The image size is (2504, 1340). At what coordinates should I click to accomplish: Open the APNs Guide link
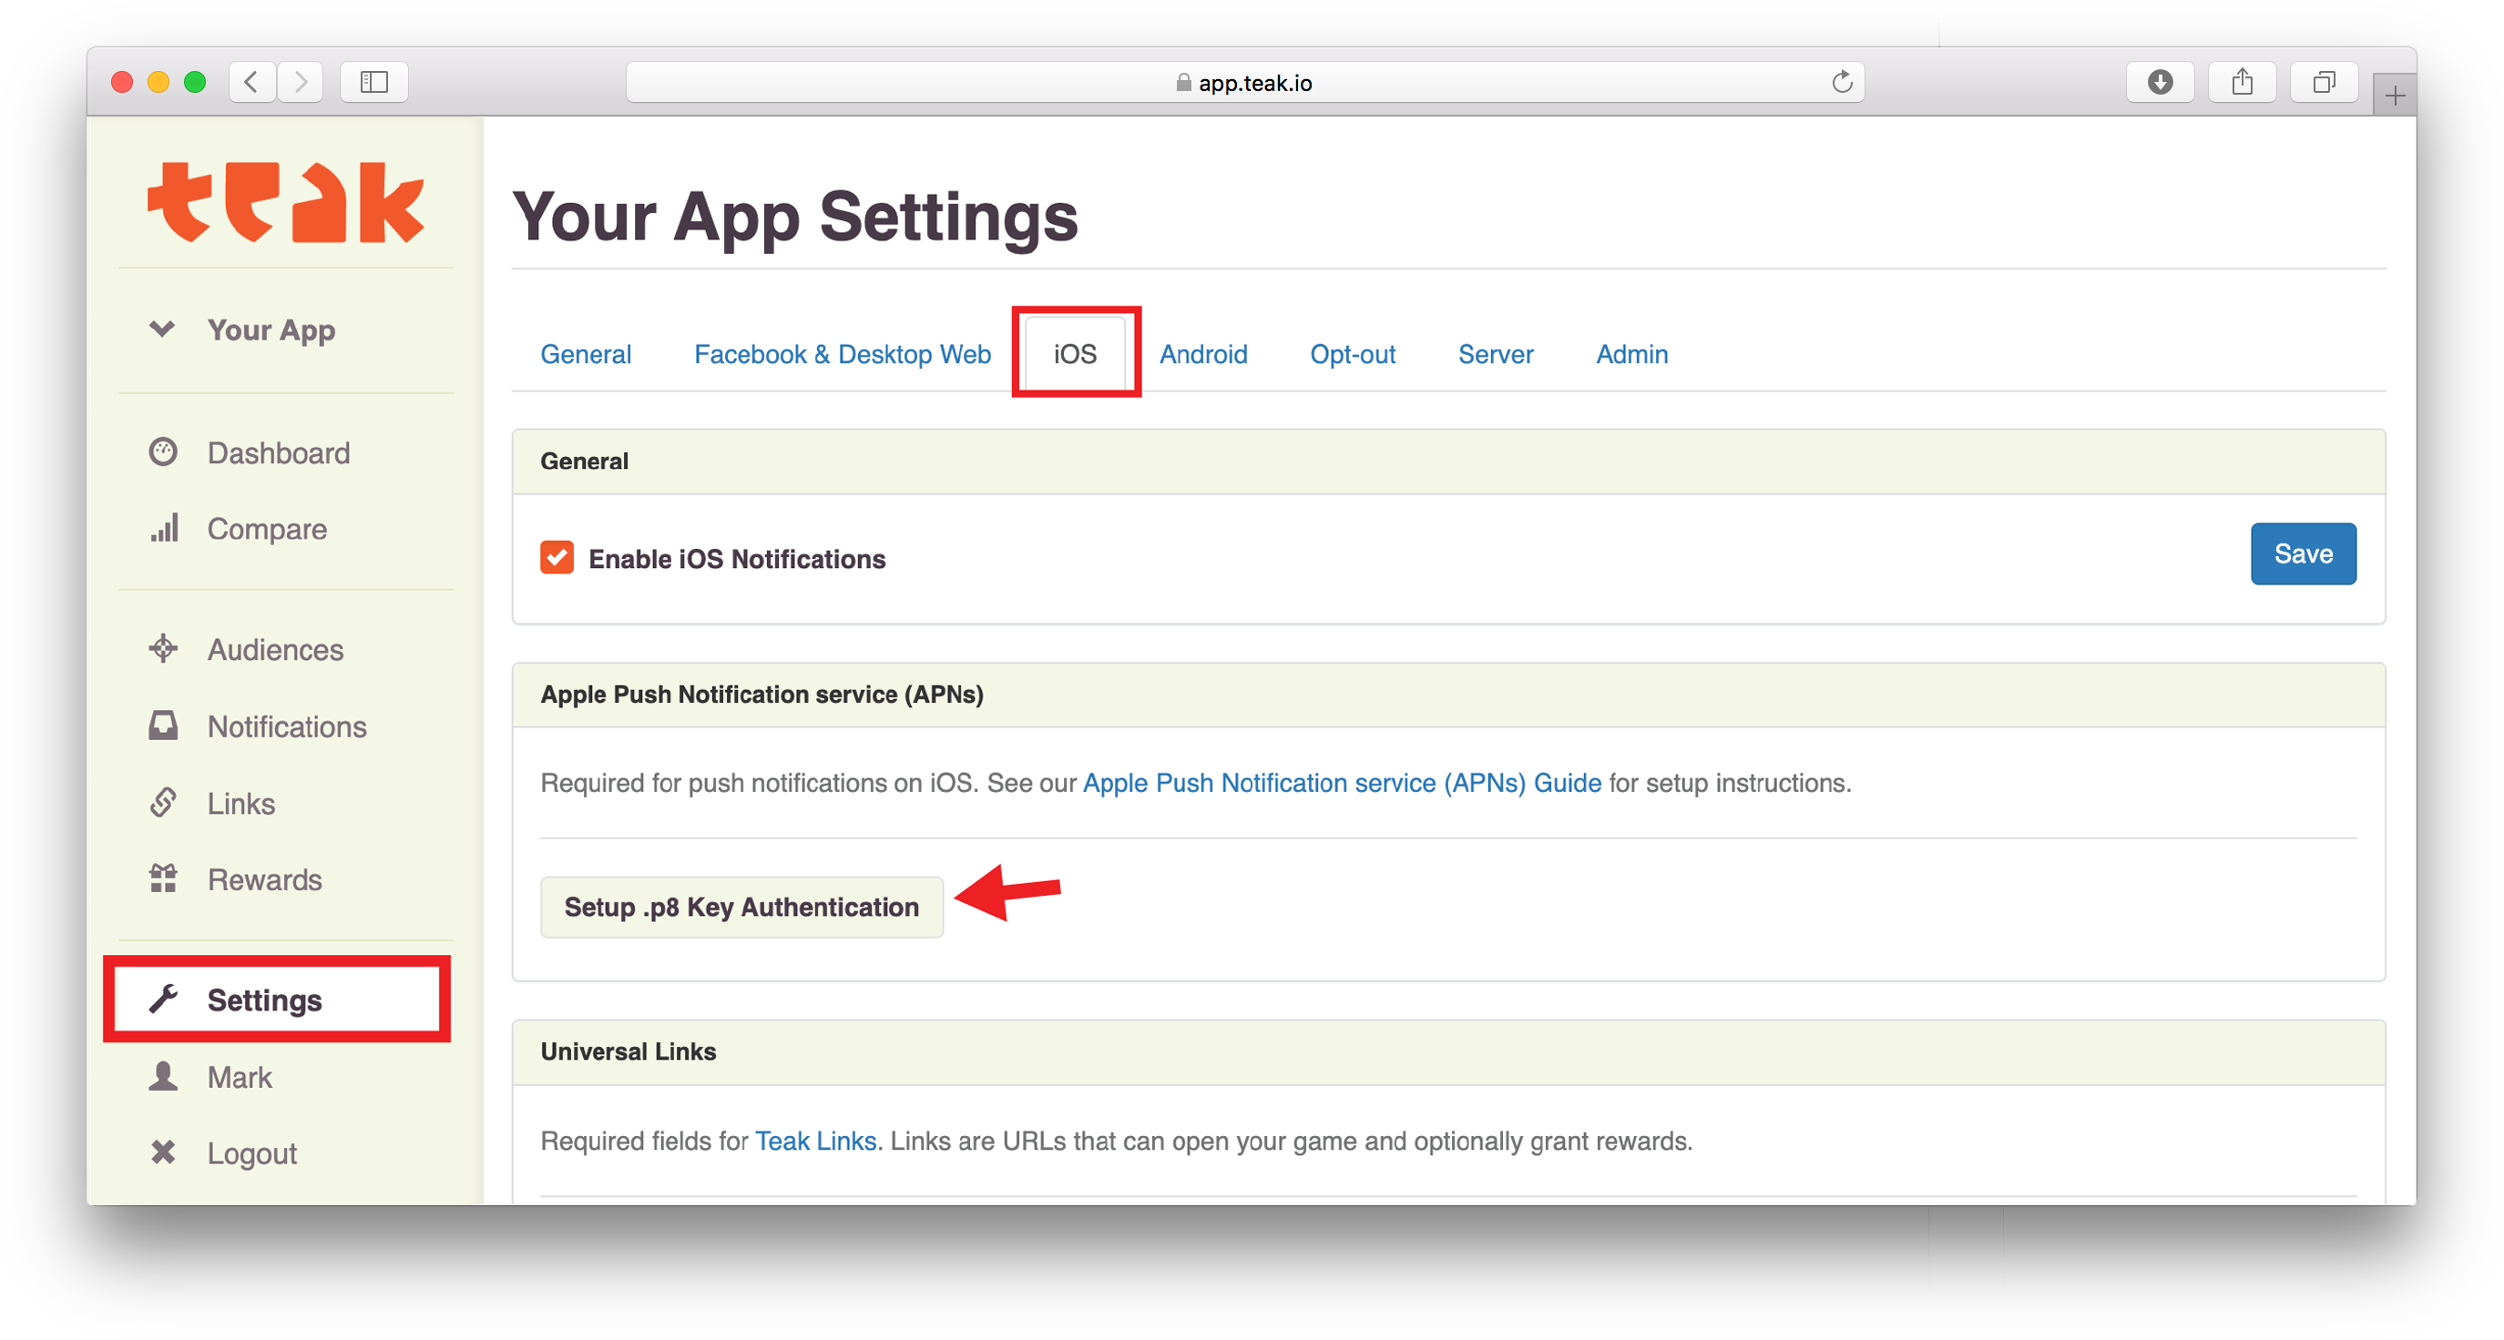[1342, 782]
